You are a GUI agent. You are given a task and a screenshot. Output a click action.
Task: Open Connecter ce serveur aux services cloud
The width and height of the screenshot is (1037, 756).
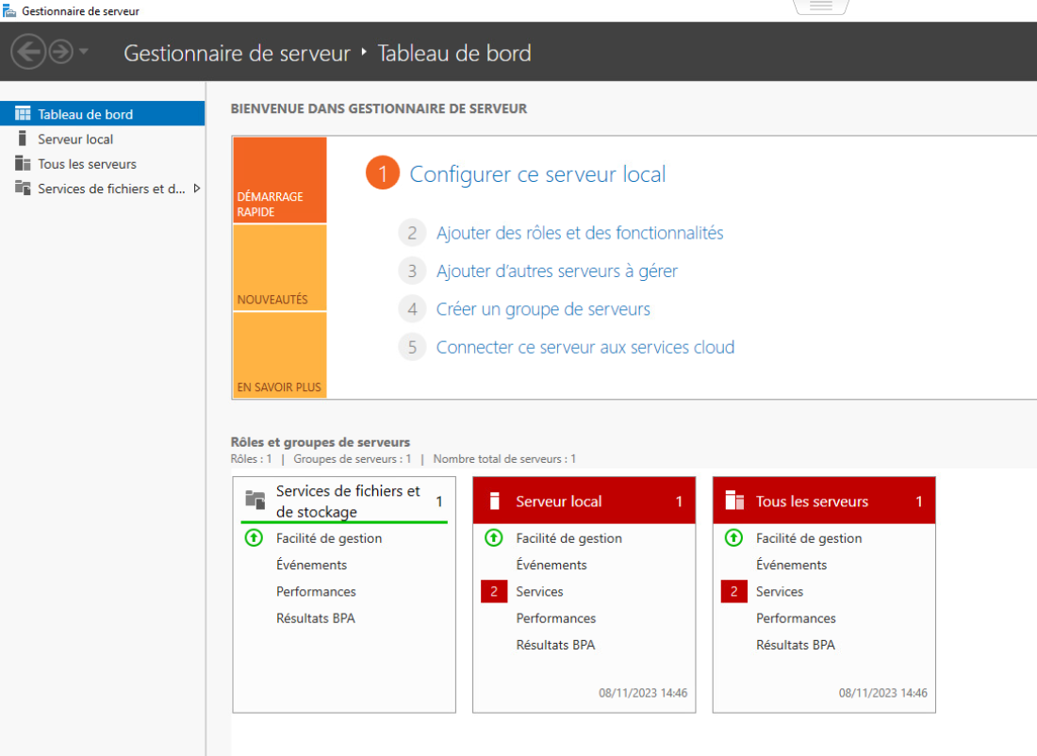tap(585, 347)
